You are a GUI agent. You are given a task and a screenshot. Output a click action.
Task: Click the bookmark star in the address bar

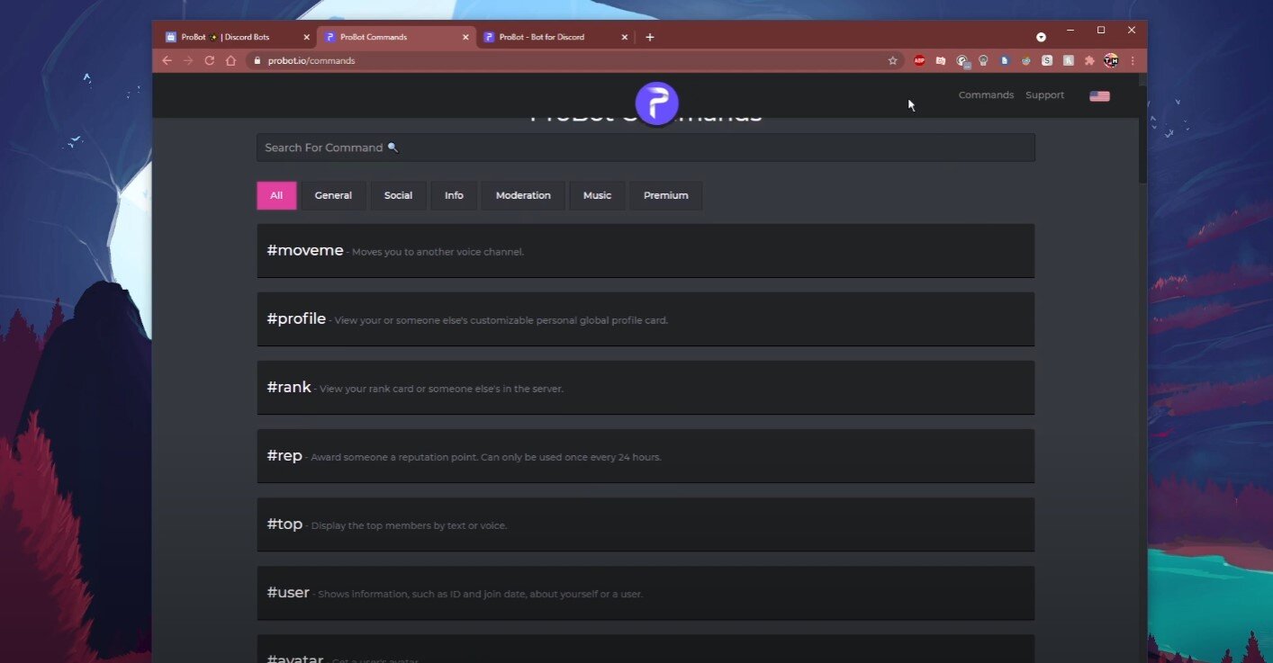click(892, 60)
